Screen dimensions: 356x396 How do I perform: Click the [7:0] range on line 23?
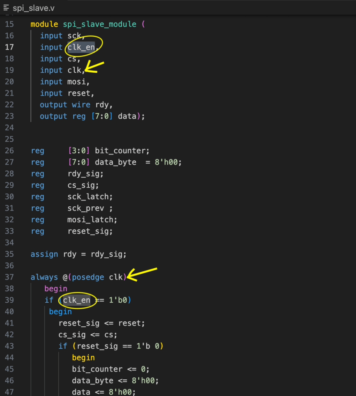102,117
